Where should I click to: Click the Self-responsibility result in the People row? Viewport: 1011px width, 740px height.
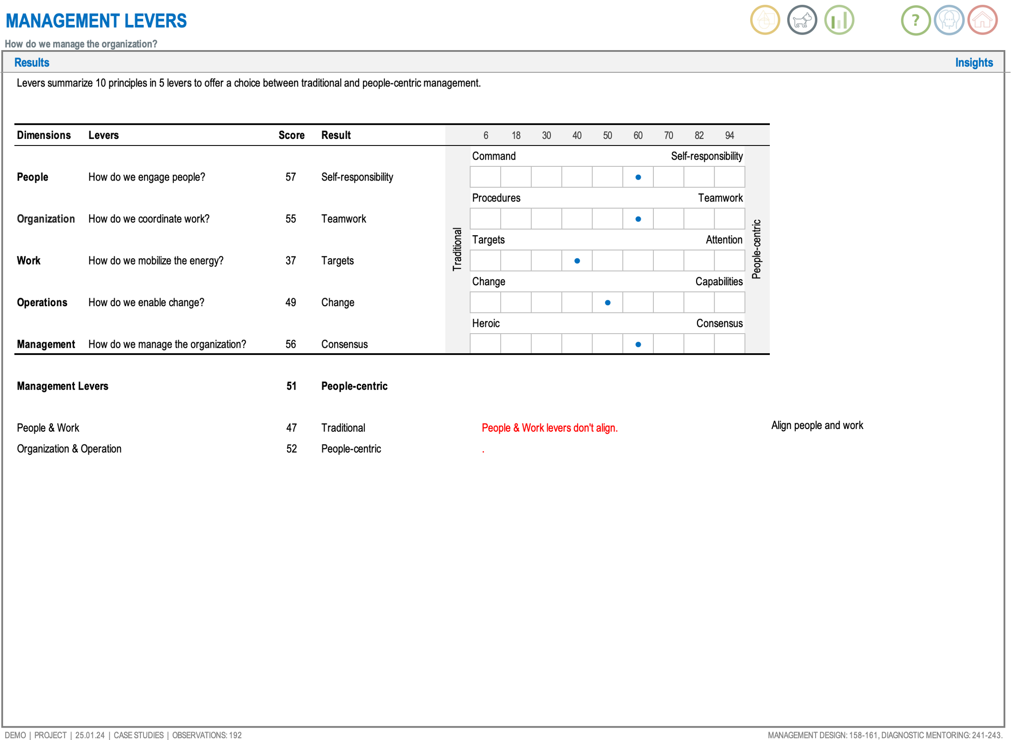(357, 177)
